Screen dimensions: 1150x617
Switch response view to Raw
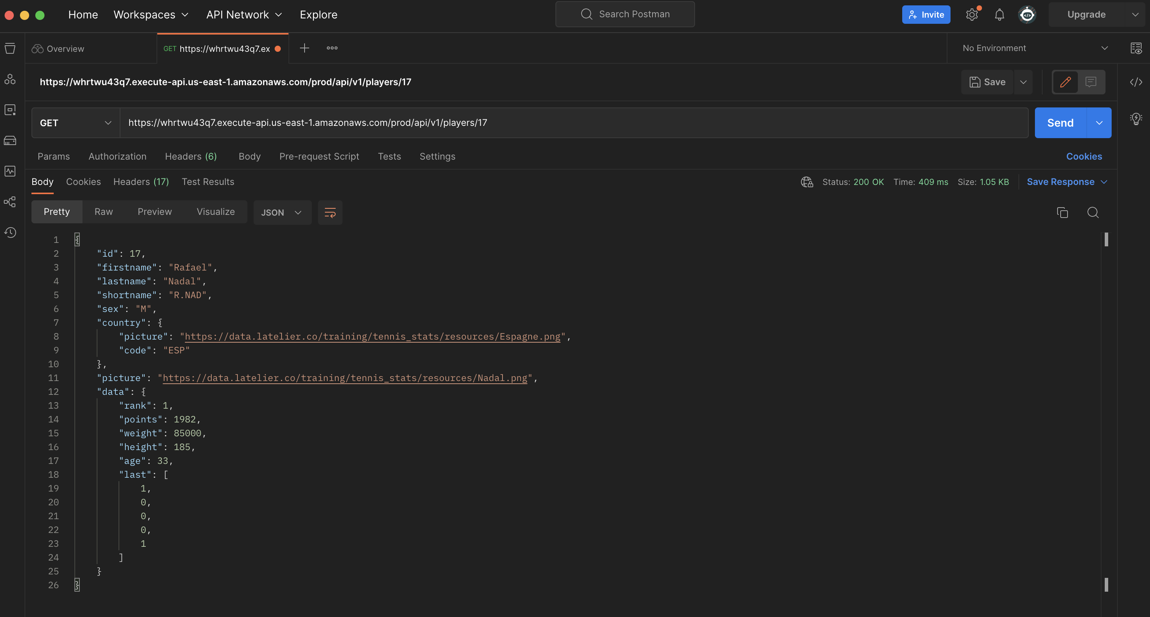[x=104, y=212]
